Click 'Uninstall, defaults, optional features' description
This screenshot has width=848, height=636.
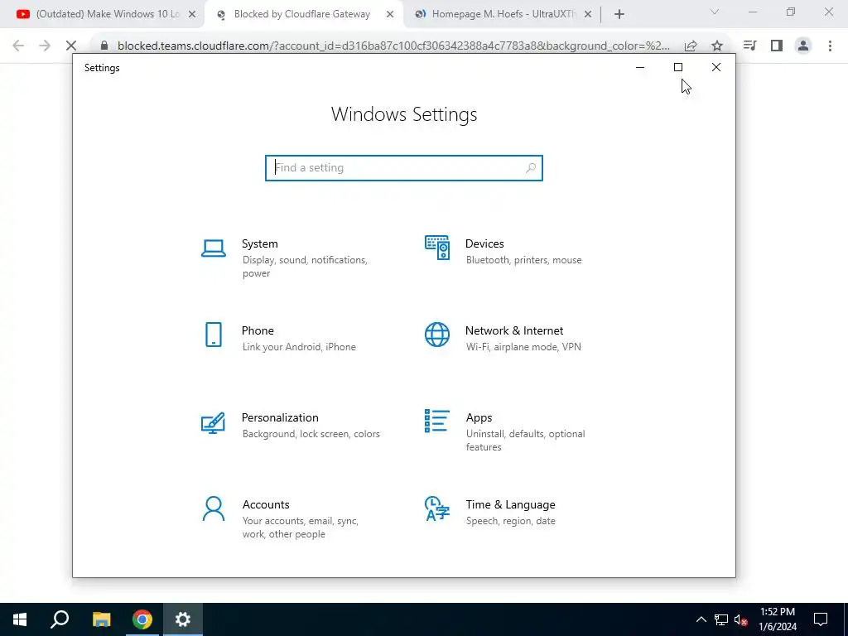pos(525,441)
